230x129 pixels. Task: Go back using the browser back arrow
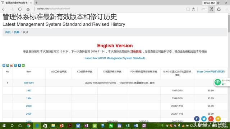pyautogui.click(x=4, y=9)
